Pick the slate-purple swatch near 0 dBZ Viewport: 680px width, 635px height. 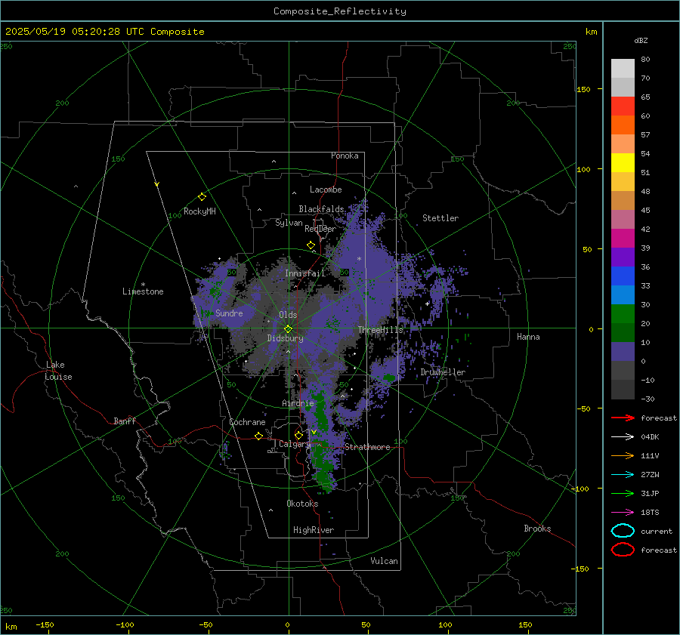click(x=623, y=352)
